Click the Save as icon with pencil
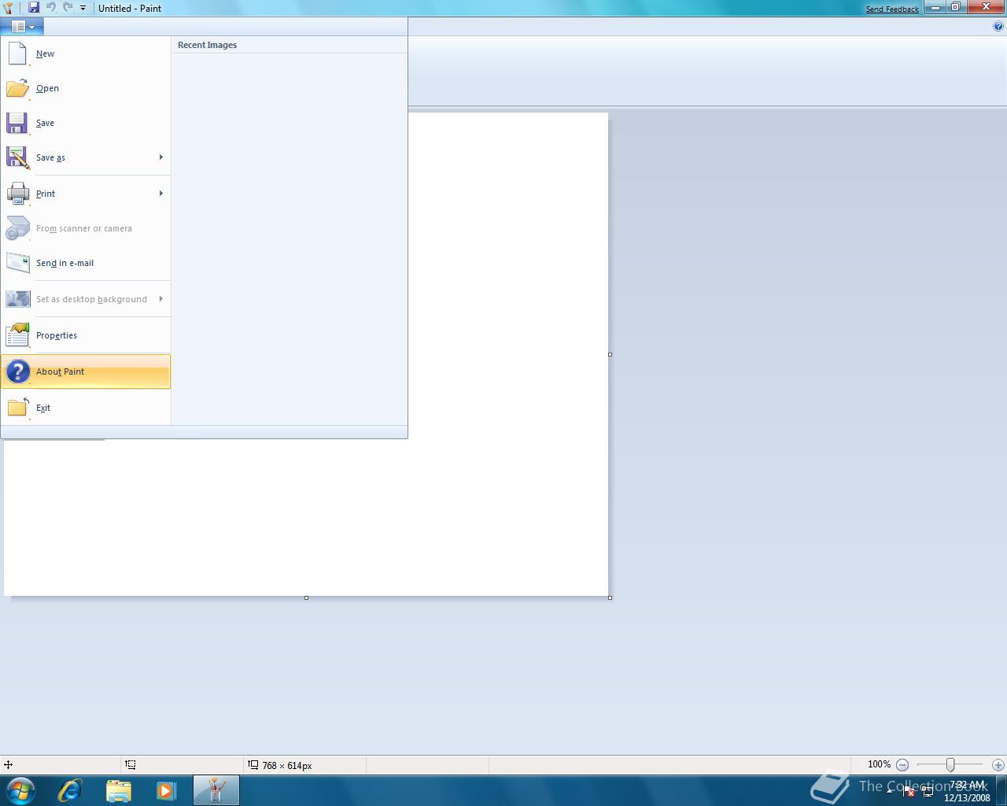1007x806 pixels. click(17, 157)
